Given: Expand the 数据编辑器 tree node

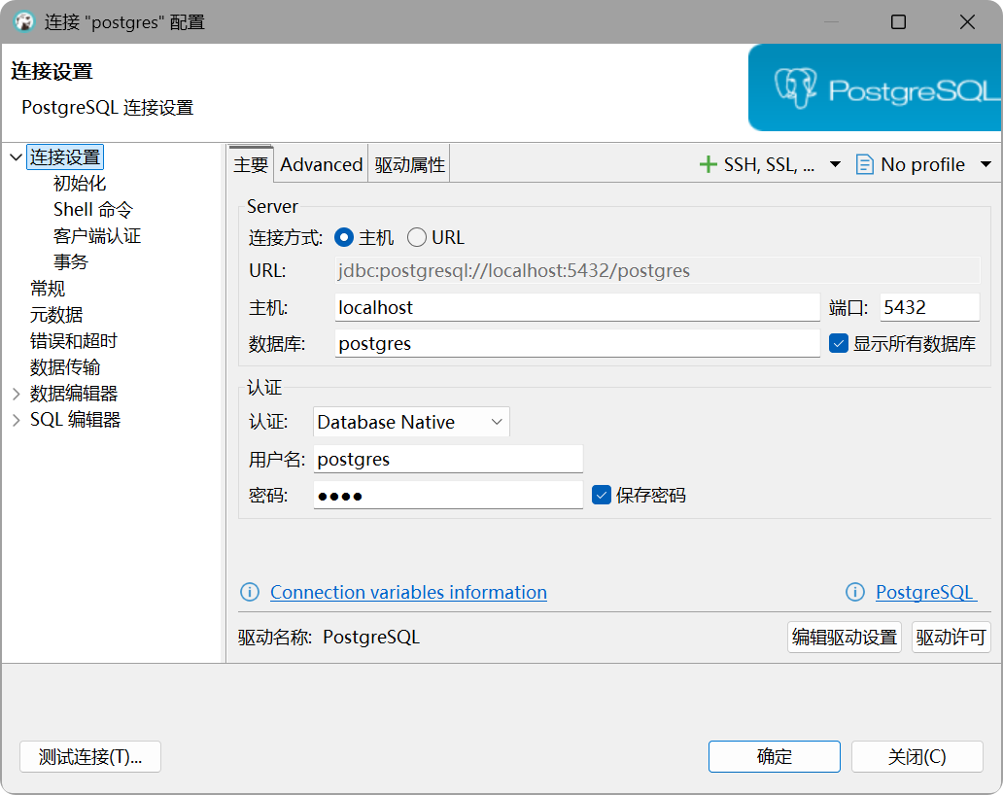Looking at the screenshot, I should 16,394.
